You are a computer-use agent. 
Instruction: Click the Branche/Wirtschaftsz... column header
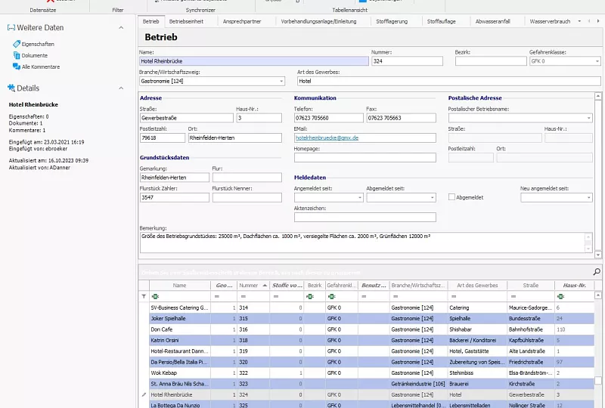418,286
